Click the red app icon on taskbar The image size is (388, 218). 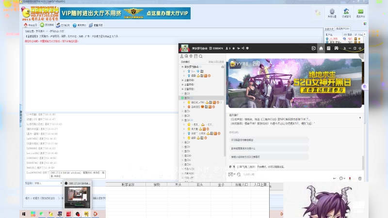[68, 214]
